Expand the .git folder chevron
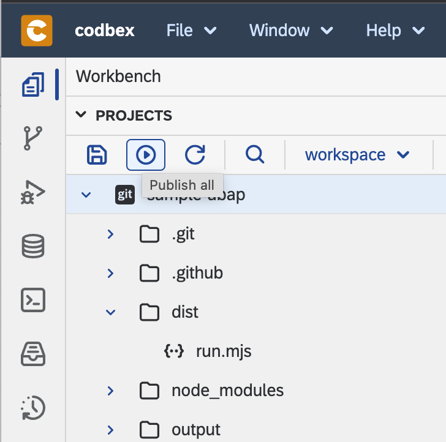The width and height of the screenshot is (446, 442). [x=110, y=234]
